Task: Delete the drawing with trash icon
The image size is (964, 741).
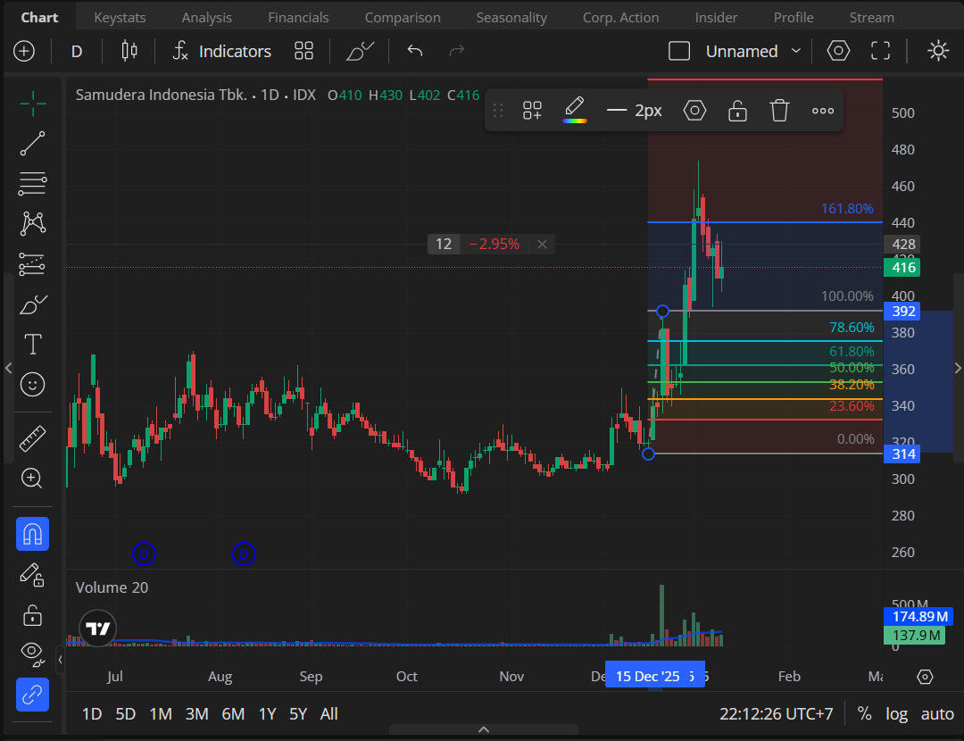Action: (779, 111)
